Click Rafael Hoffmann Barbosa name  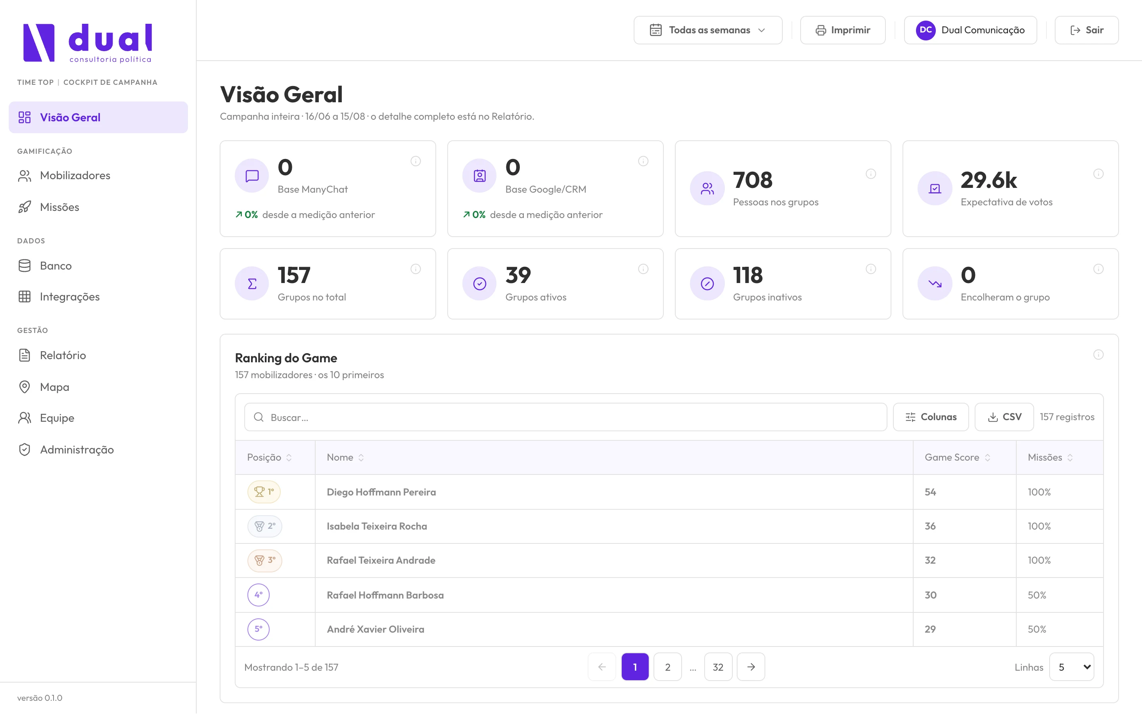tap(385, 595)
